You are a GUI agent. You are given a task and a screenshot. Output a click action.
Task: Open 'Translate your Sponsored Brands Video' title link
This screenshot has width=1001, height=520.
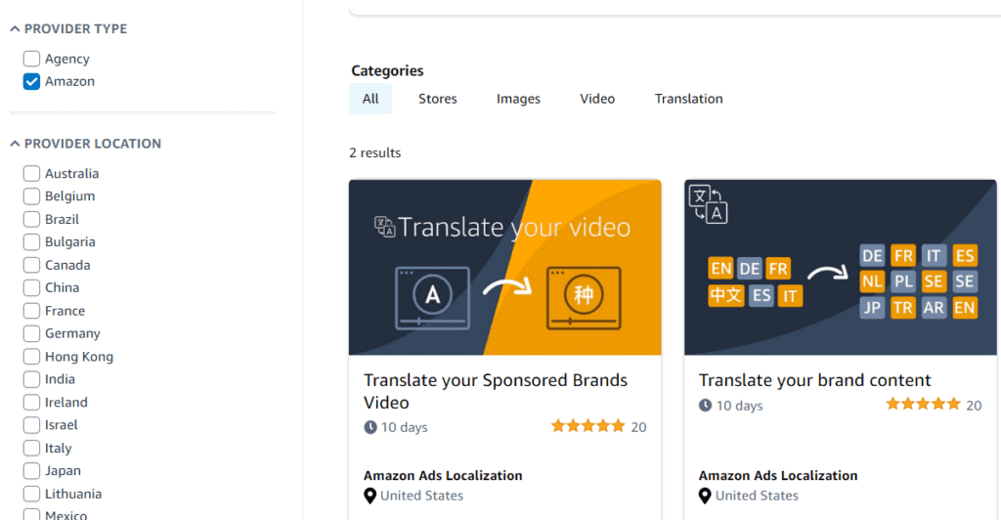(x=496, y=391)
